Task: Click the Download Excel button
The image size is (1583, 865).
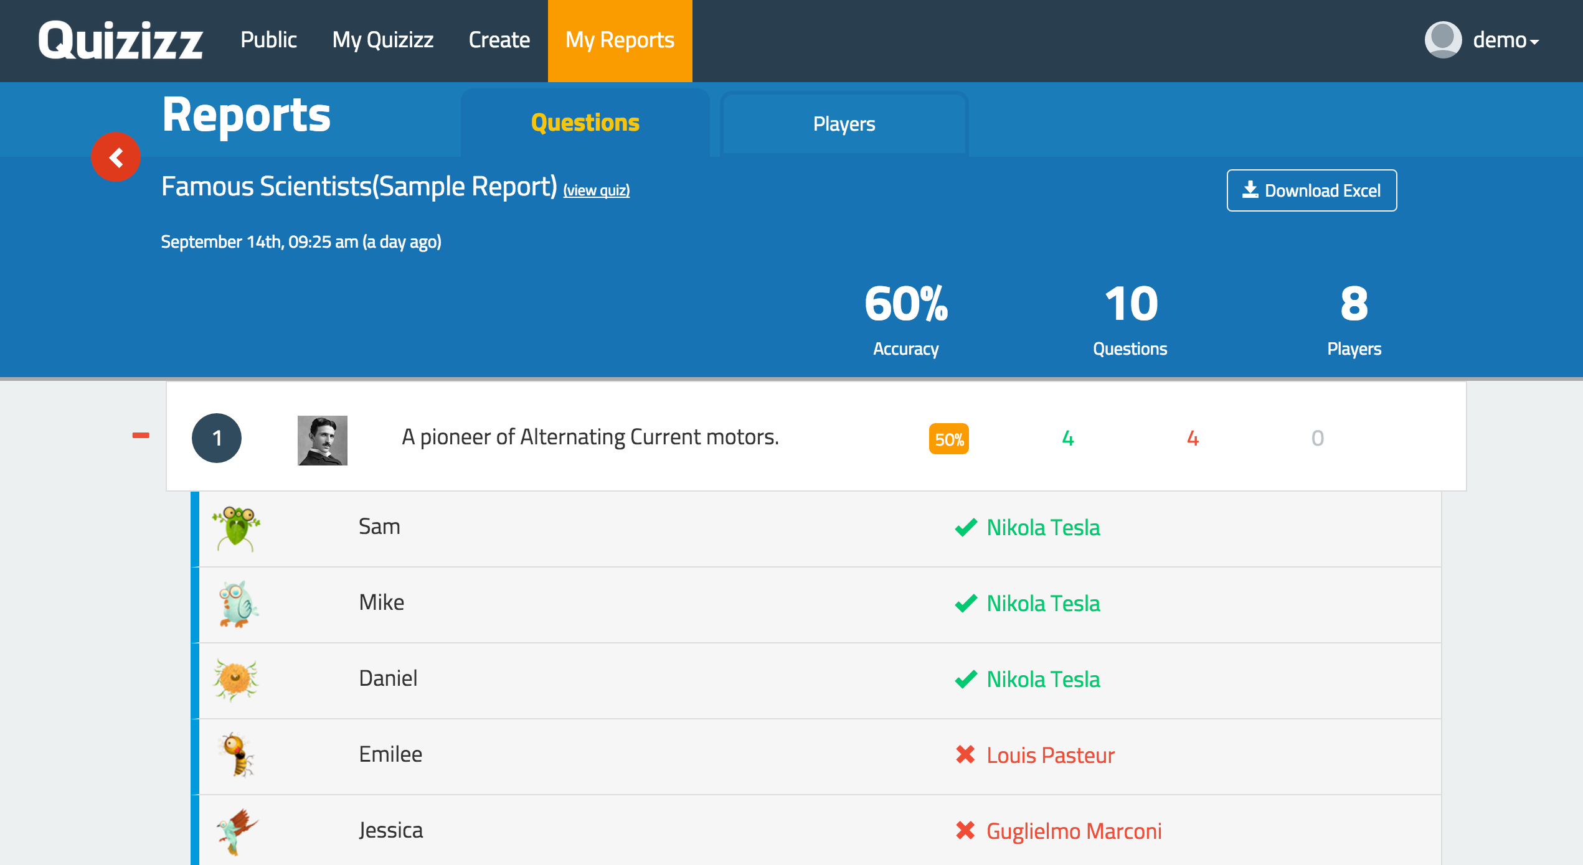Action: 1312,190
